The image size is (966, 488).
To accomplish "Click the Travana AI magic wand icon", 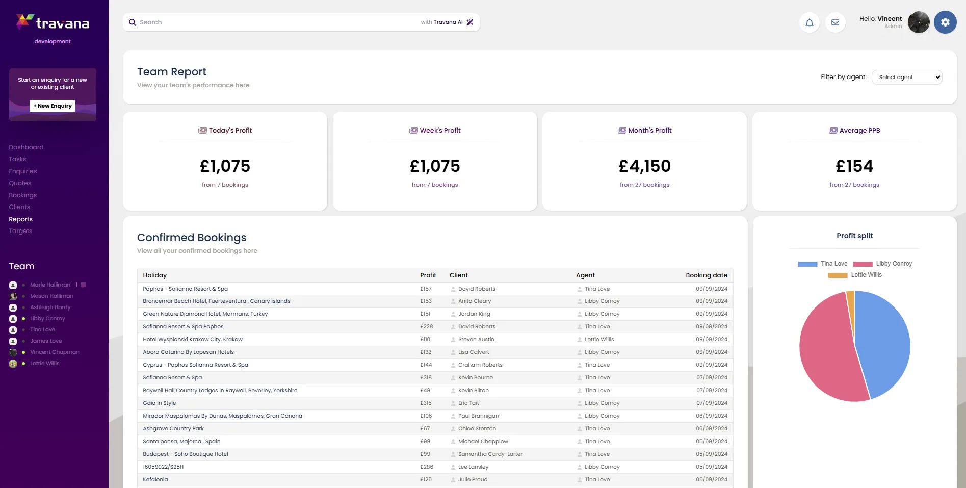I will 470,22.
